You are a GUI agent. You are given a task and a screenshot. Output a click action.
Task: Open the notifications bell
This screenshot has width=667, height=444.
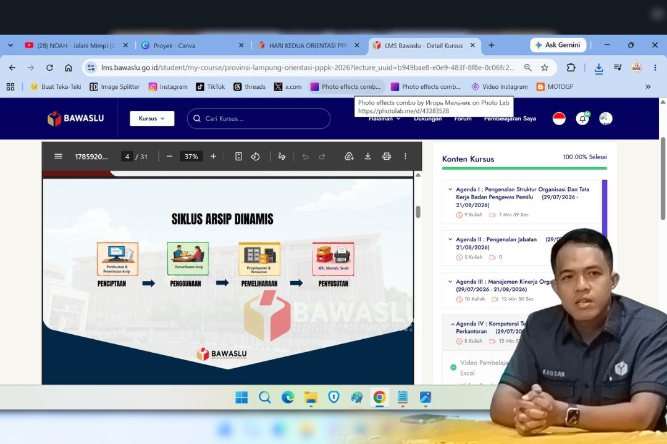[x=582, y=118]
